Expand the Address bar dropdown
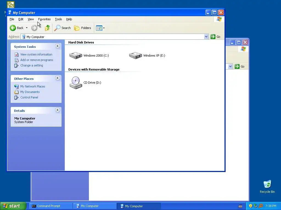 pyautogui.click(x=206, y=37)
